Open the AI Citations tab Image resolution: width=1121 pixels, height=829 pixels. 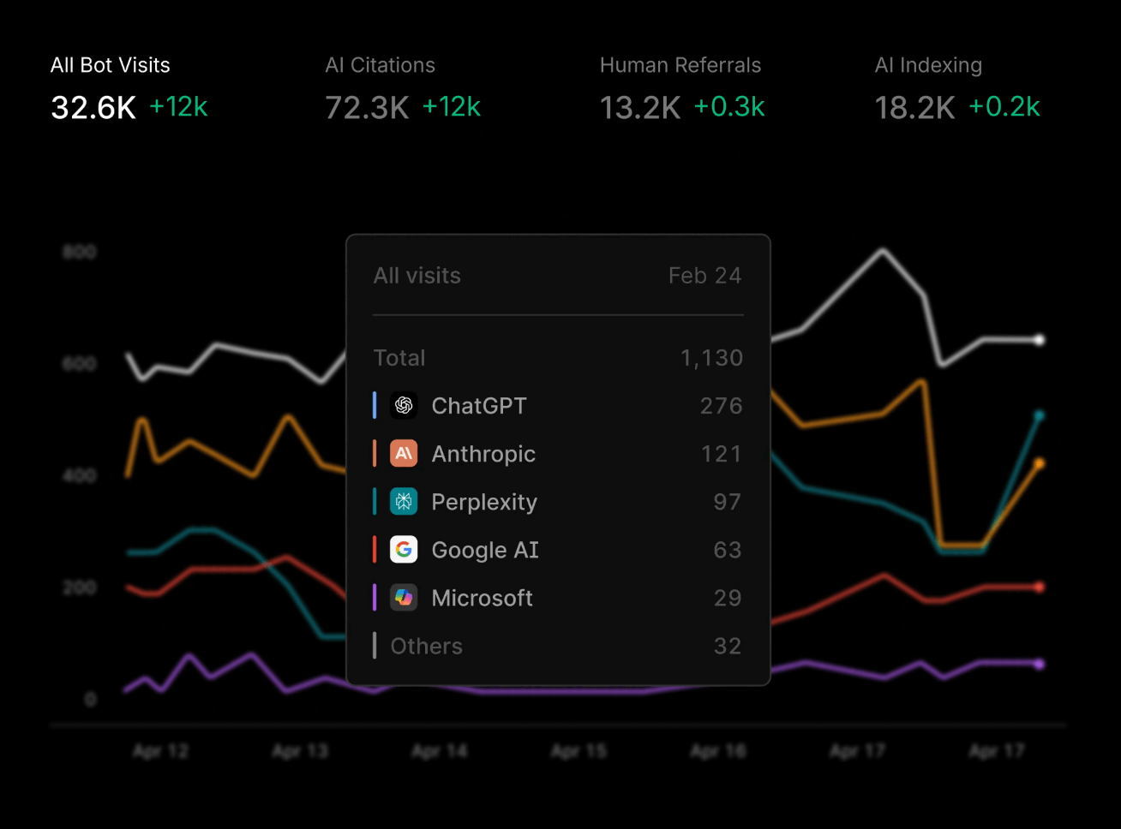click(x=403, y=90)
